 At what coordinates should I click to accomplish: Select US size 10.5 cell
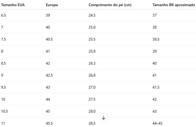[5, 111]
